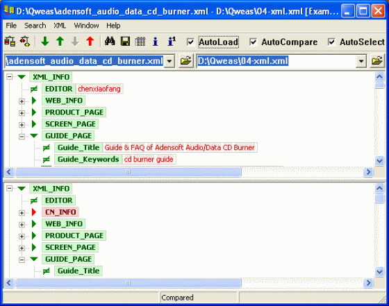389x306 pixels.
Task: Select EDITOR element in top pane
Action: [x=58, y=89]
